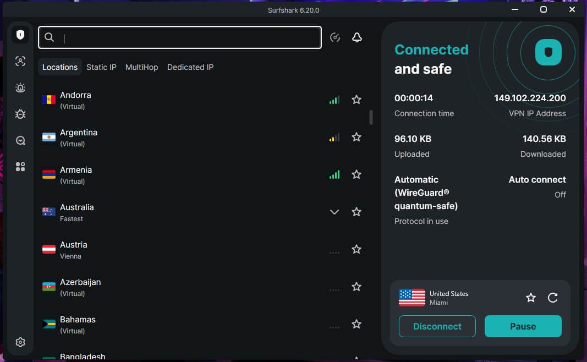Switch to the Dedicated IP tab
Screen dimensions: 587x362
coord(190,67)
